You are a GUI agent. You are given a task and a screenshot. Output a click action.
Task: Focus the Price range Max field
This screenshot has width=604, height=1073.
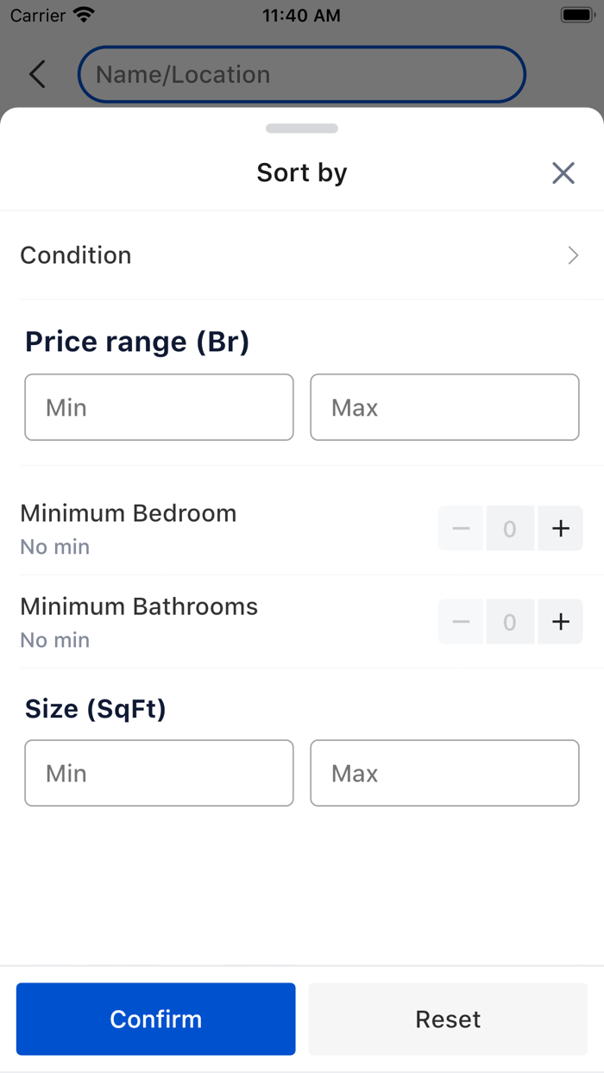(444, 407)
